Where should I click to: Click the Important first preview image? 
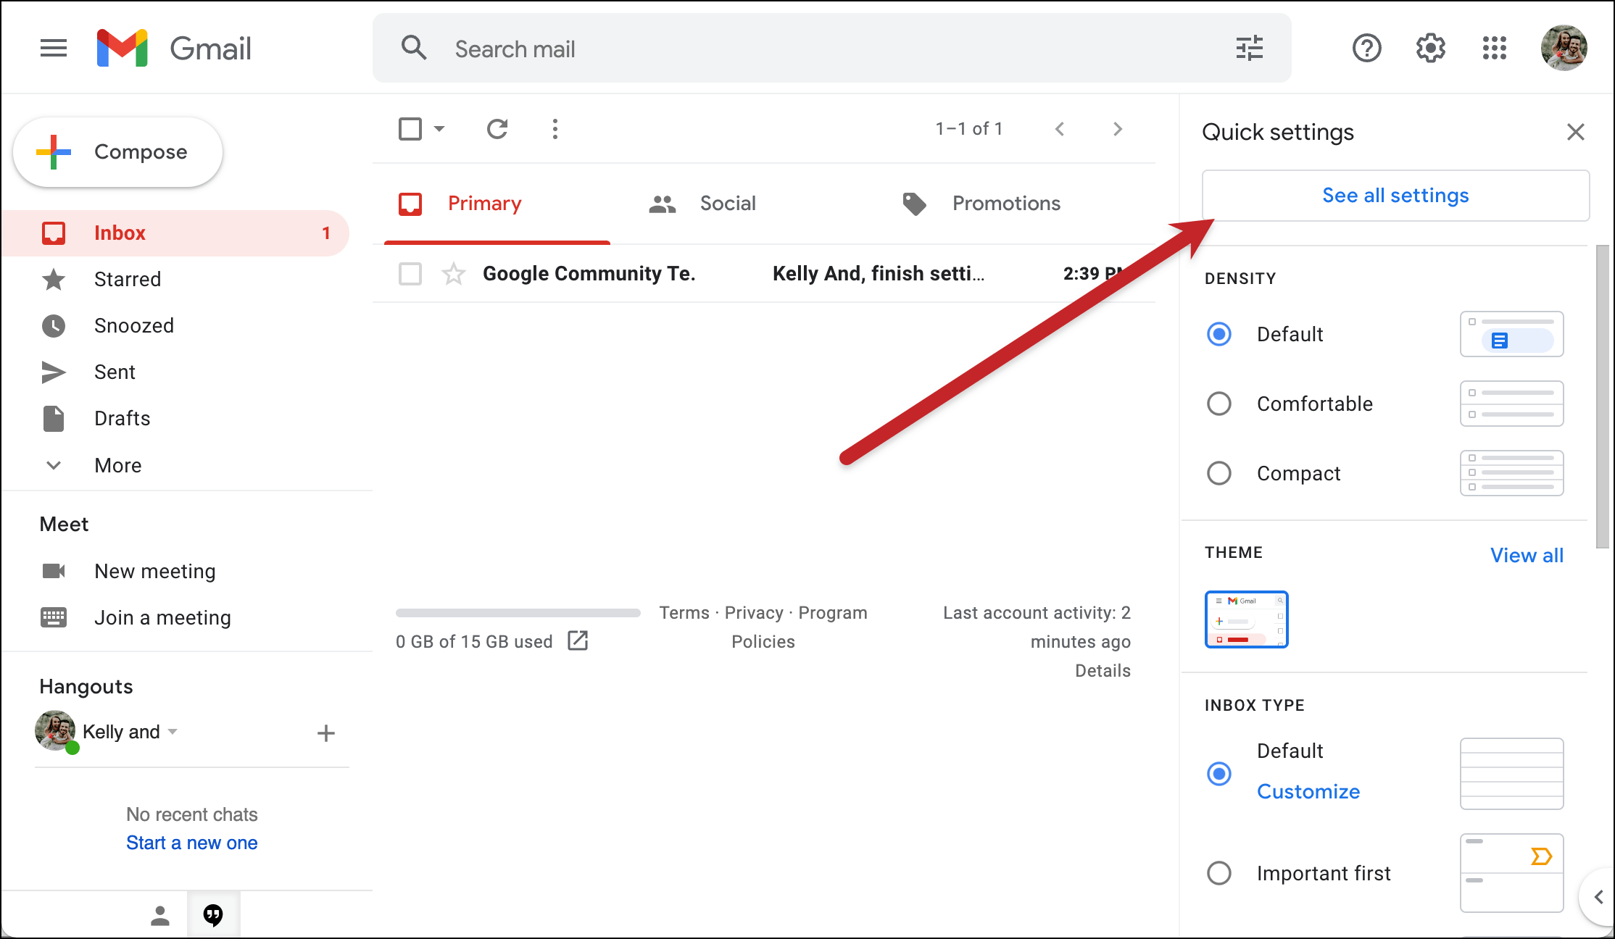pos(1511,873)
